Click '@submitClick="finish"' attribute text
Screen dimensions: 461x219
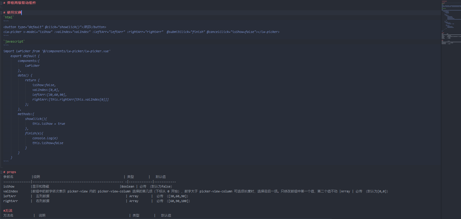pos(186,32)
